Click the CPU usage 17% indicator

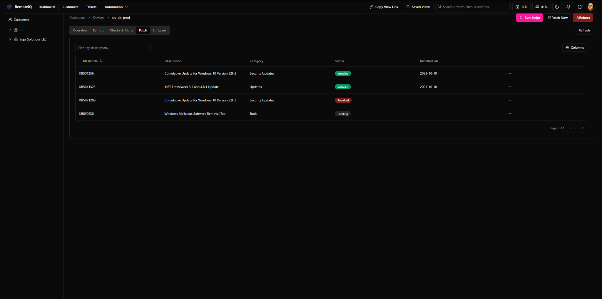tap(522, 6)
